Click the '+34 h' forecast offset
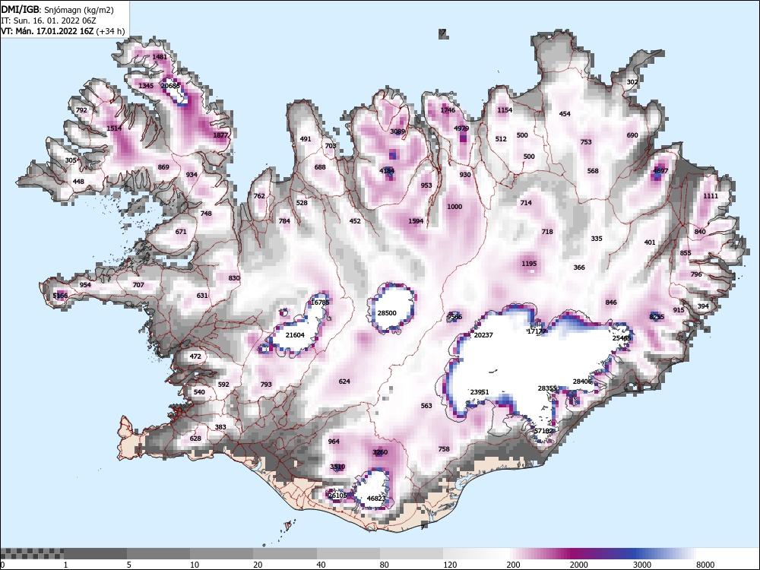Image resolution: width=760 pixels, height=570 pixels. pos(110,31)
